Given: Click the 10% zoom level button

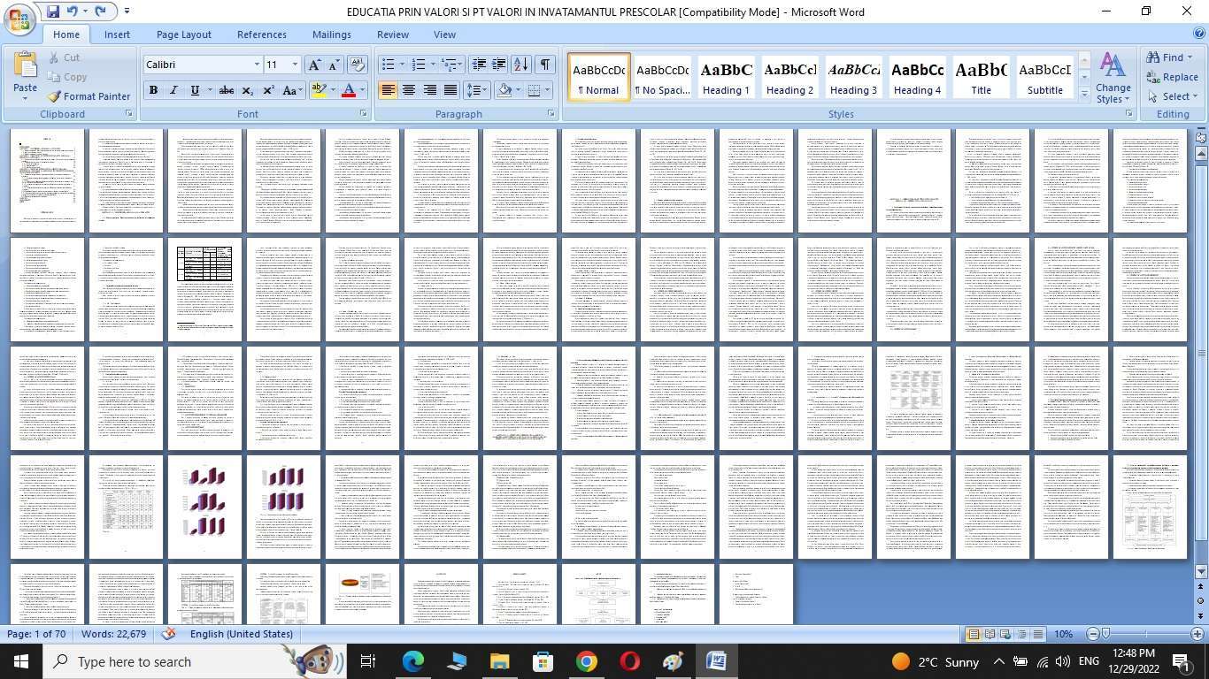Looking at the screenshot, I should 1063,634.
